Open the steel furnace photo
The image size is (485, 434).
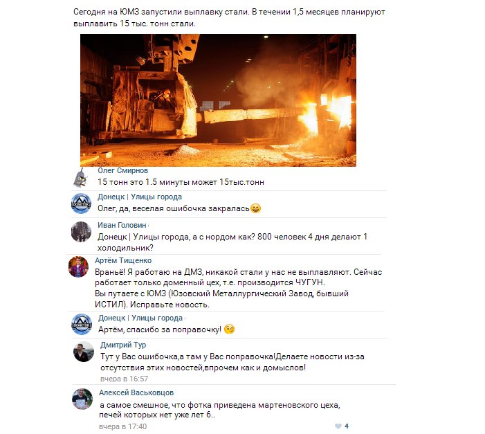coord(218,100)
